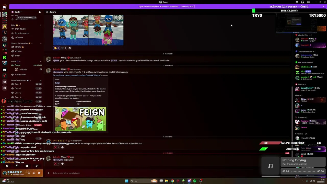Create channel in Diğer category

point(41,25)
